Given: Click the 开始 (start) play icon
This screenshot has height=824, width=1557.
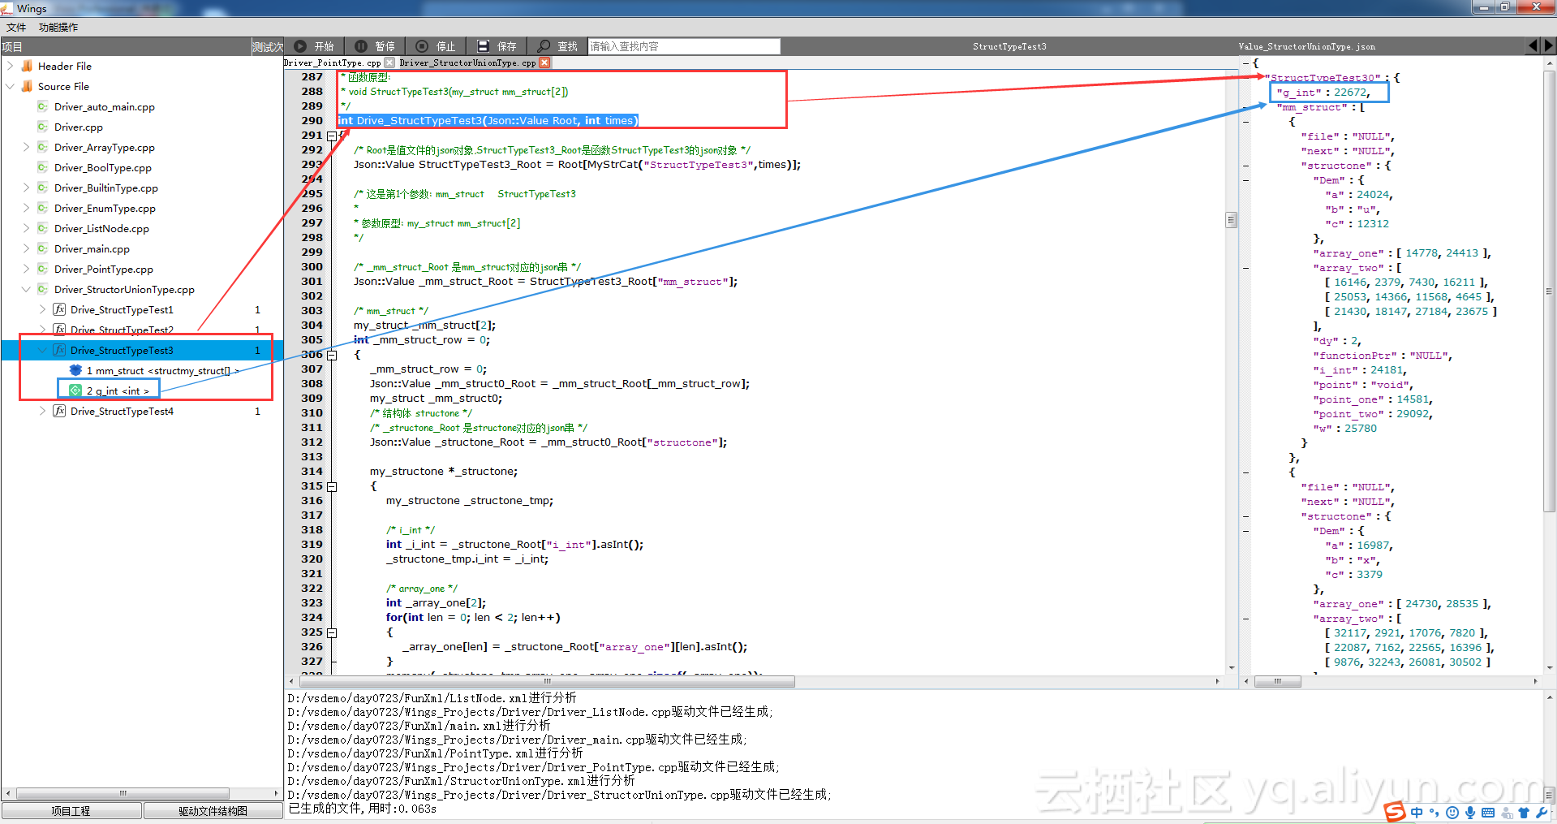Looking at the screenshot, I should (x=300, y=46).
